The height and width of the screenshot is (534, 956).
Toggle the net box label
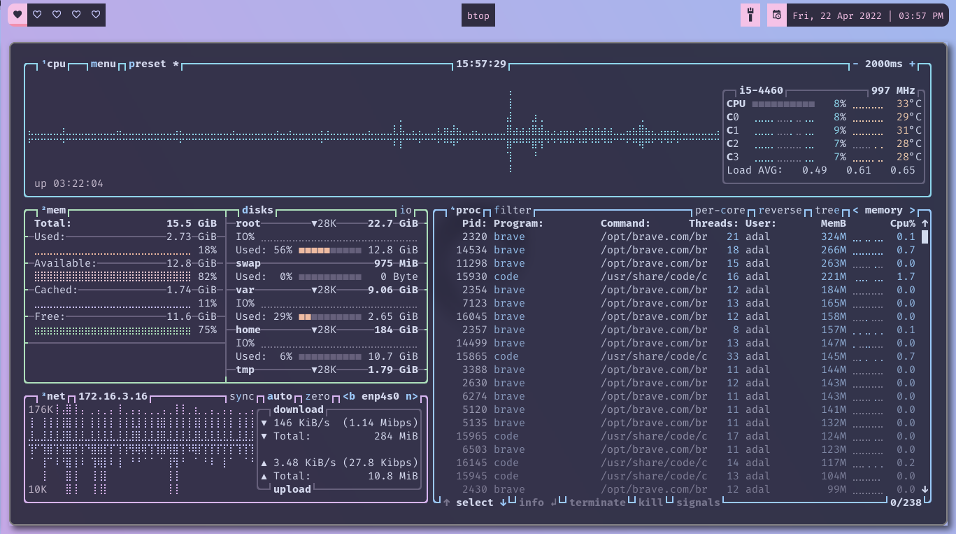(x=54, y=396)
